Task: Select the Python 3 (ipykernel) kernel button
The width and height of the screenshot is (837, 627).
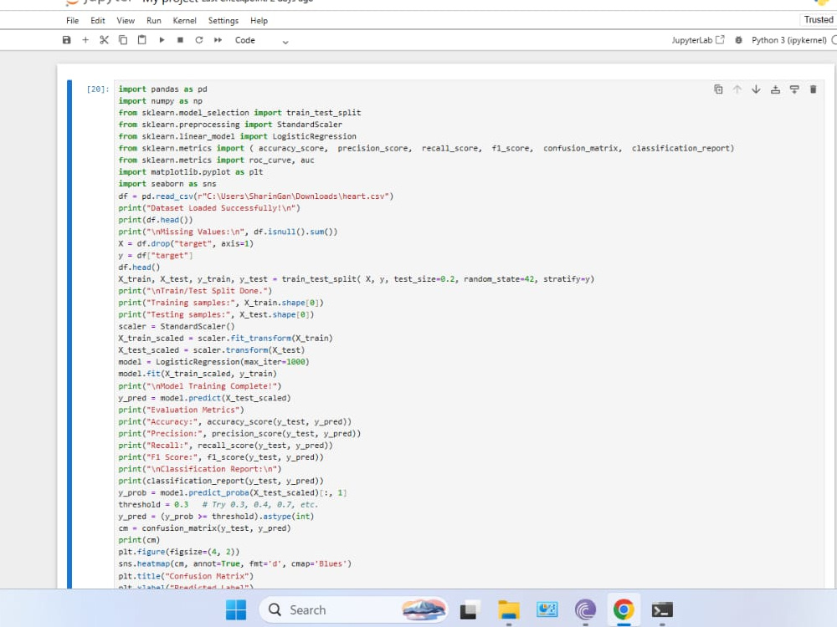Action: [x=789, y=40]
